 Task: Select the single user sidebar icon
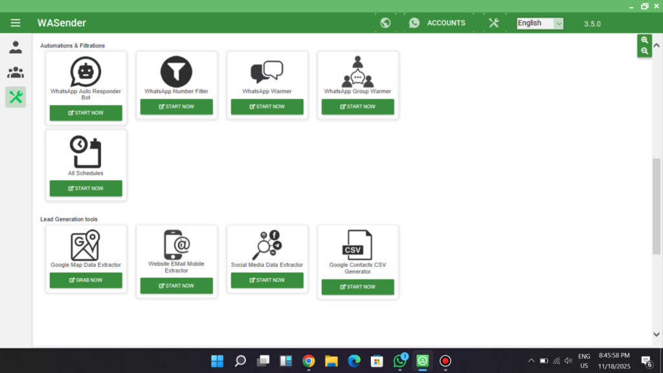tap(16, 47)
